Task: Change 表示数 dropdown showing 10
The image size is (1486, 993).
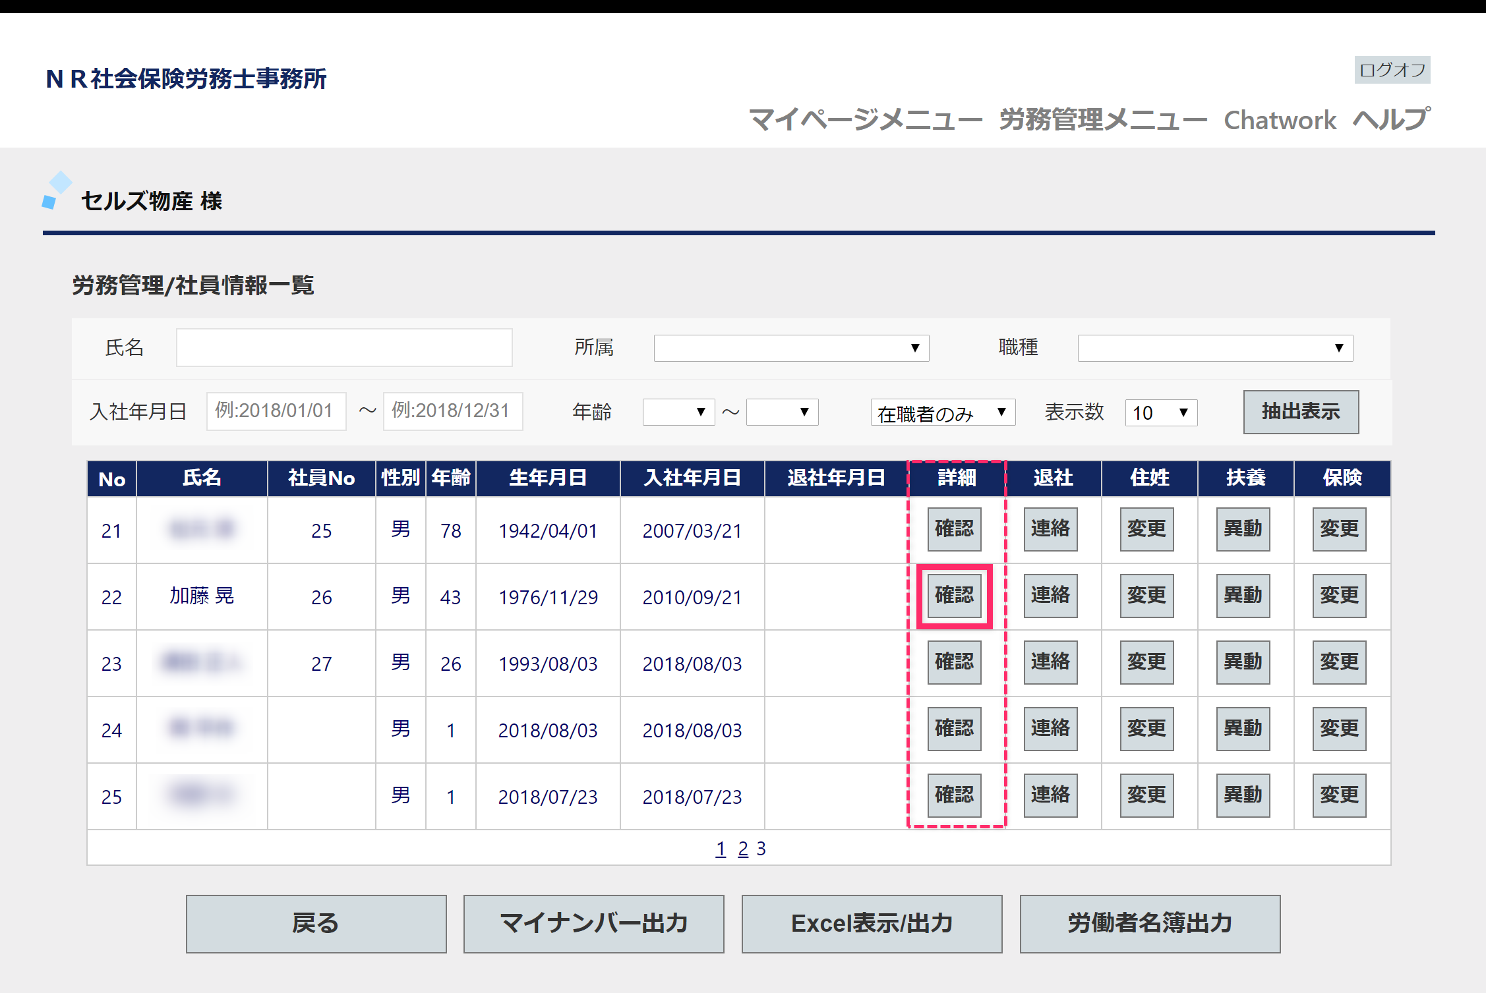Action: tap(1160, 412)
